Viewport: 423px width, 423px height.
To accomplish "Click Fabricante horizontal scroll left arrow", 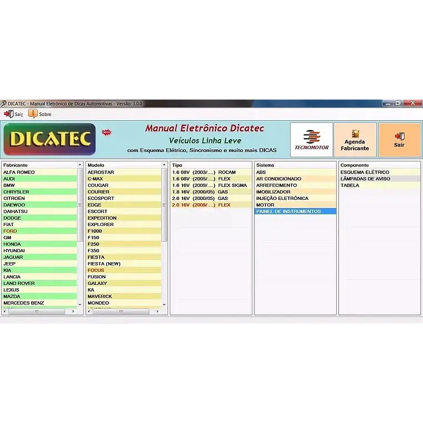I will pyautogui.click(x=4, y=311).
